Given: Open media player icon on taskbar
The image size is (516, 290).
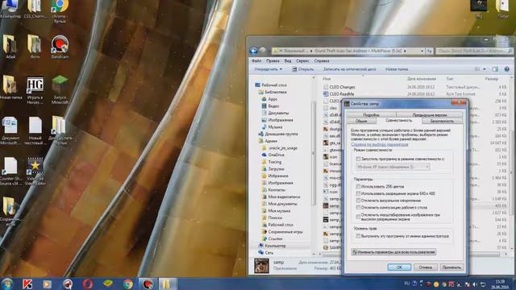Looking at the screenshot, I should pos(47,284).
